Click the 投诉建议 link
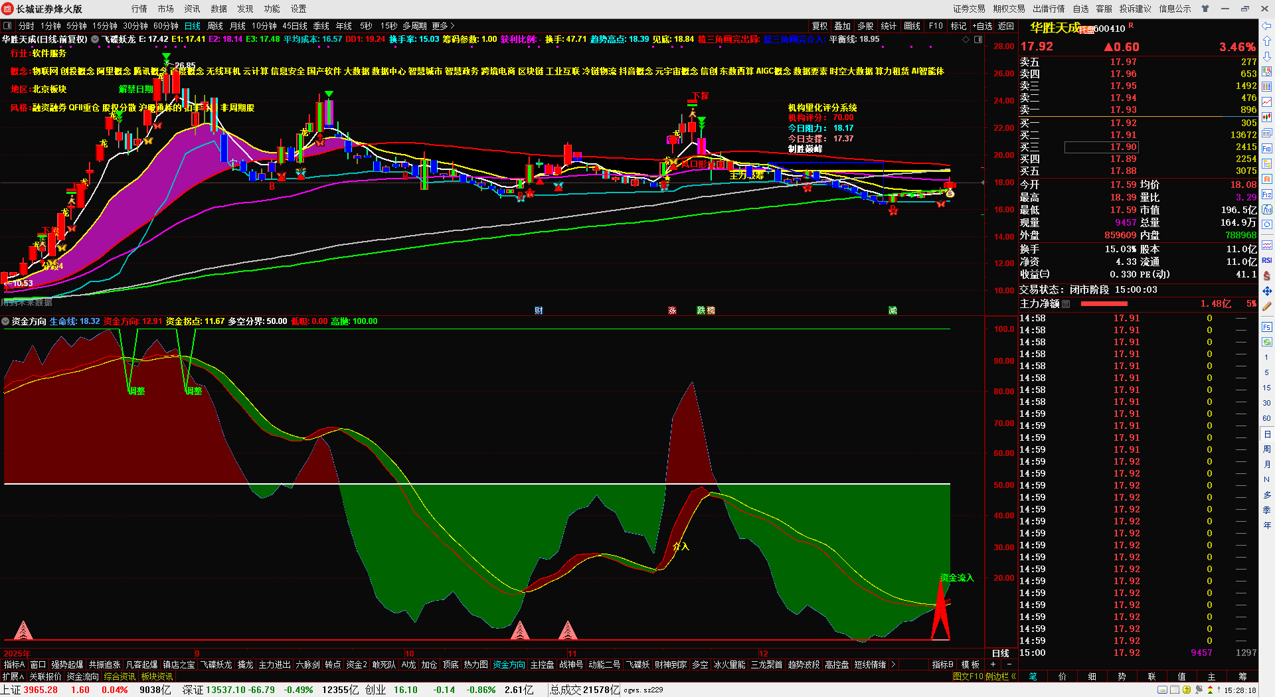Viewport: 1275px width, 697px height. [x=1136, y=9]
